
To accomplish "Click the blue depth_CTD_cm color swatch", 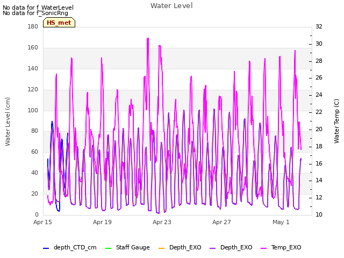I will click(46, 248).
